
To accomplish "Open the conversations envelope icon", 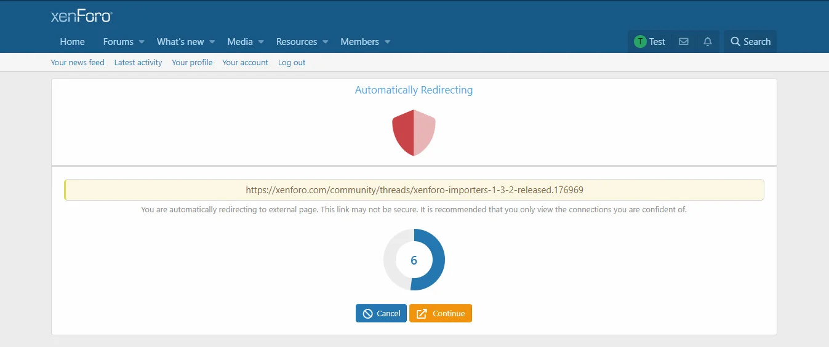I will (x=683, y=42).
